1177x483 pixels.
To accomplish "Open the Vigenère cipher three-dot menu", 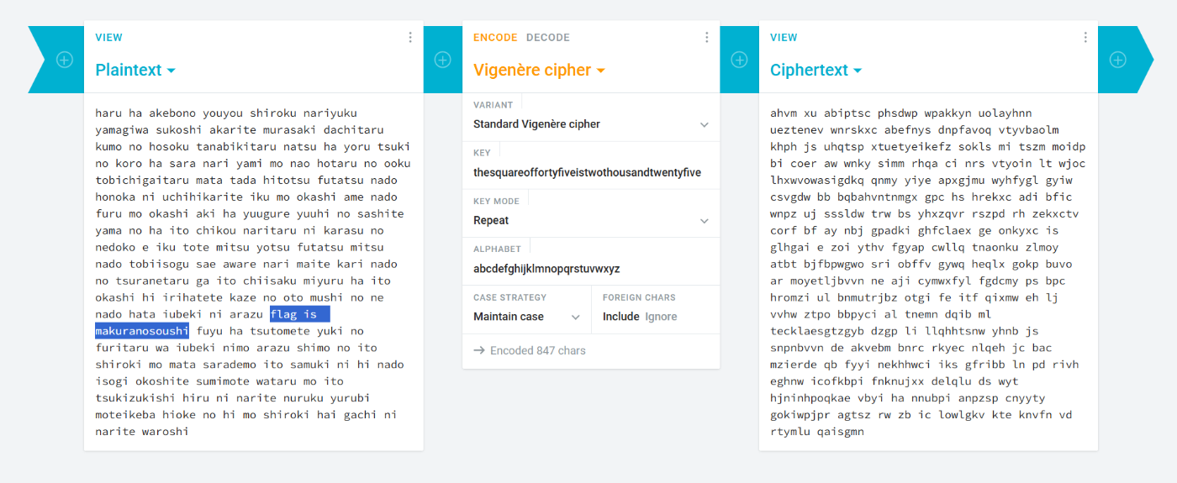I will point(706,37).
